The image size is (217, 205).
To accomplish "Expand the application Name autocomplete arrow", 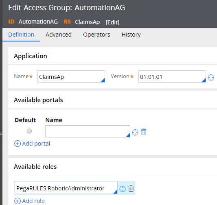I will 103,80.
